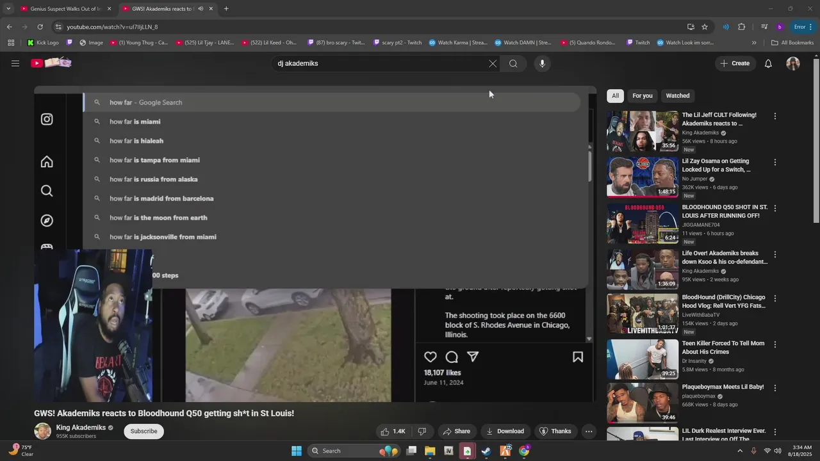Image resolution: width=820 pixels, height=461 pixels.
Task: Open the account avatar menu
Action: (793, 63)
